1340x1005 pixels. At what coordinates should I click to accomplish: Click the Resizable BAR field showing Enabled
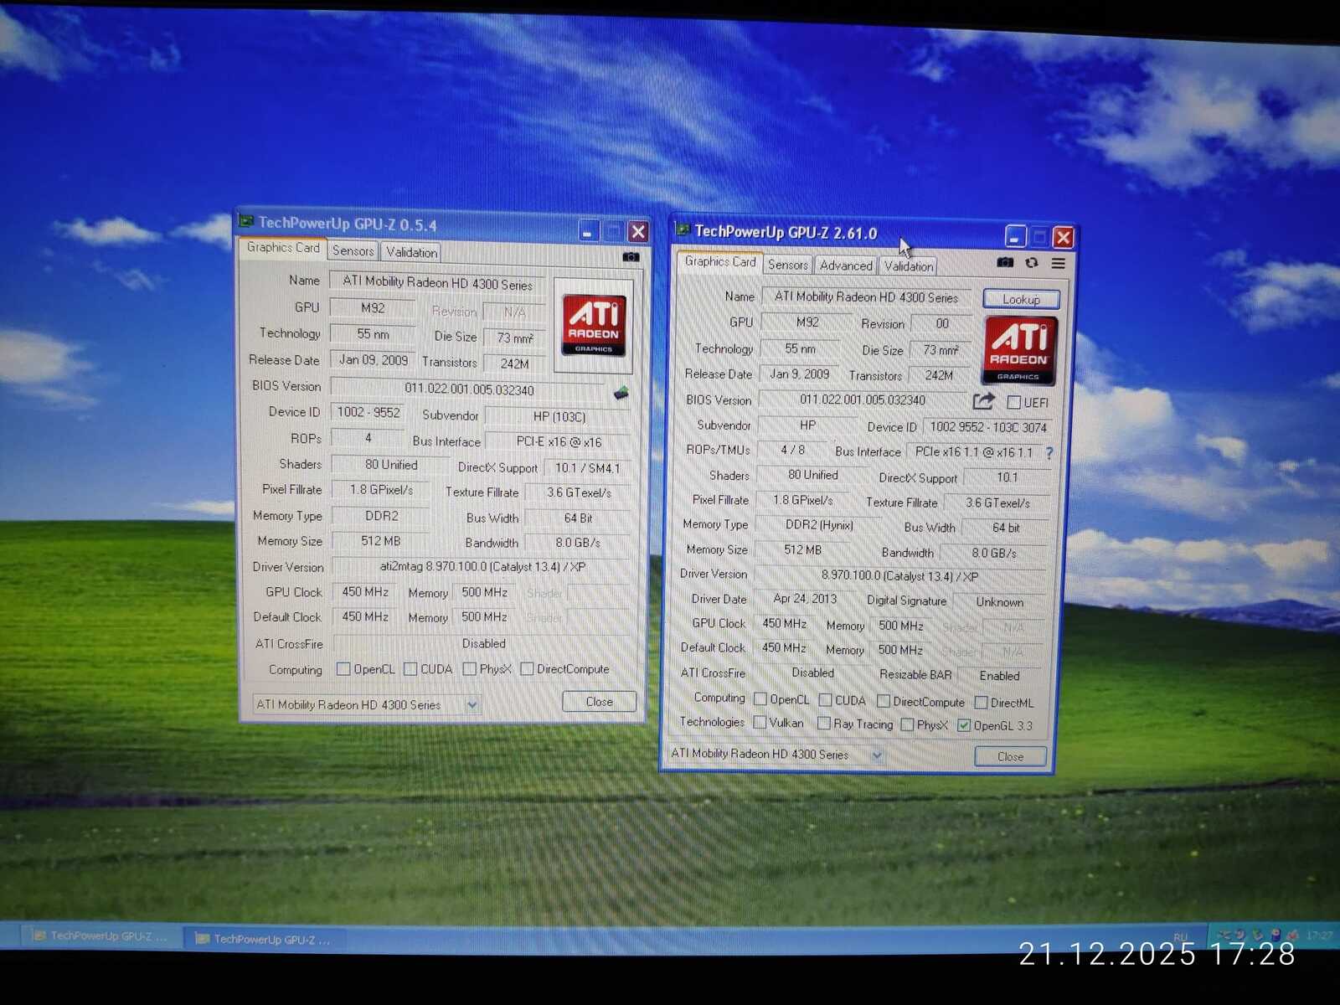999,676
